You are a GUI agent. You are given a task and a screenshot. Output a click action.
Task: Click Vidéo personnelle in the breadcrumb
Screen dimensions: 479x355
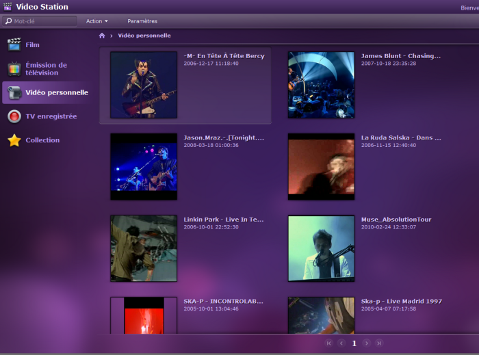tap(144, 36)
